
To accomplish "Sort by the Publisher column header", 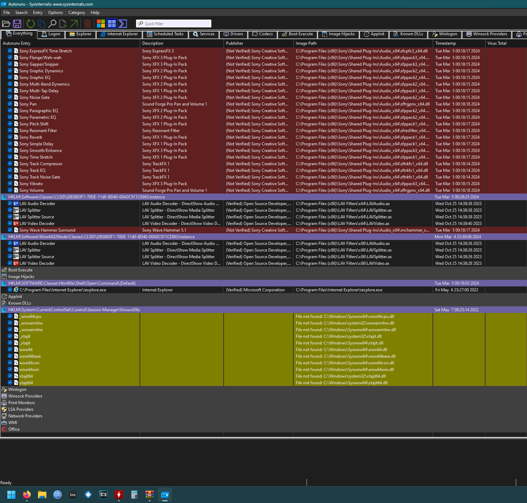I will point(235,43).
